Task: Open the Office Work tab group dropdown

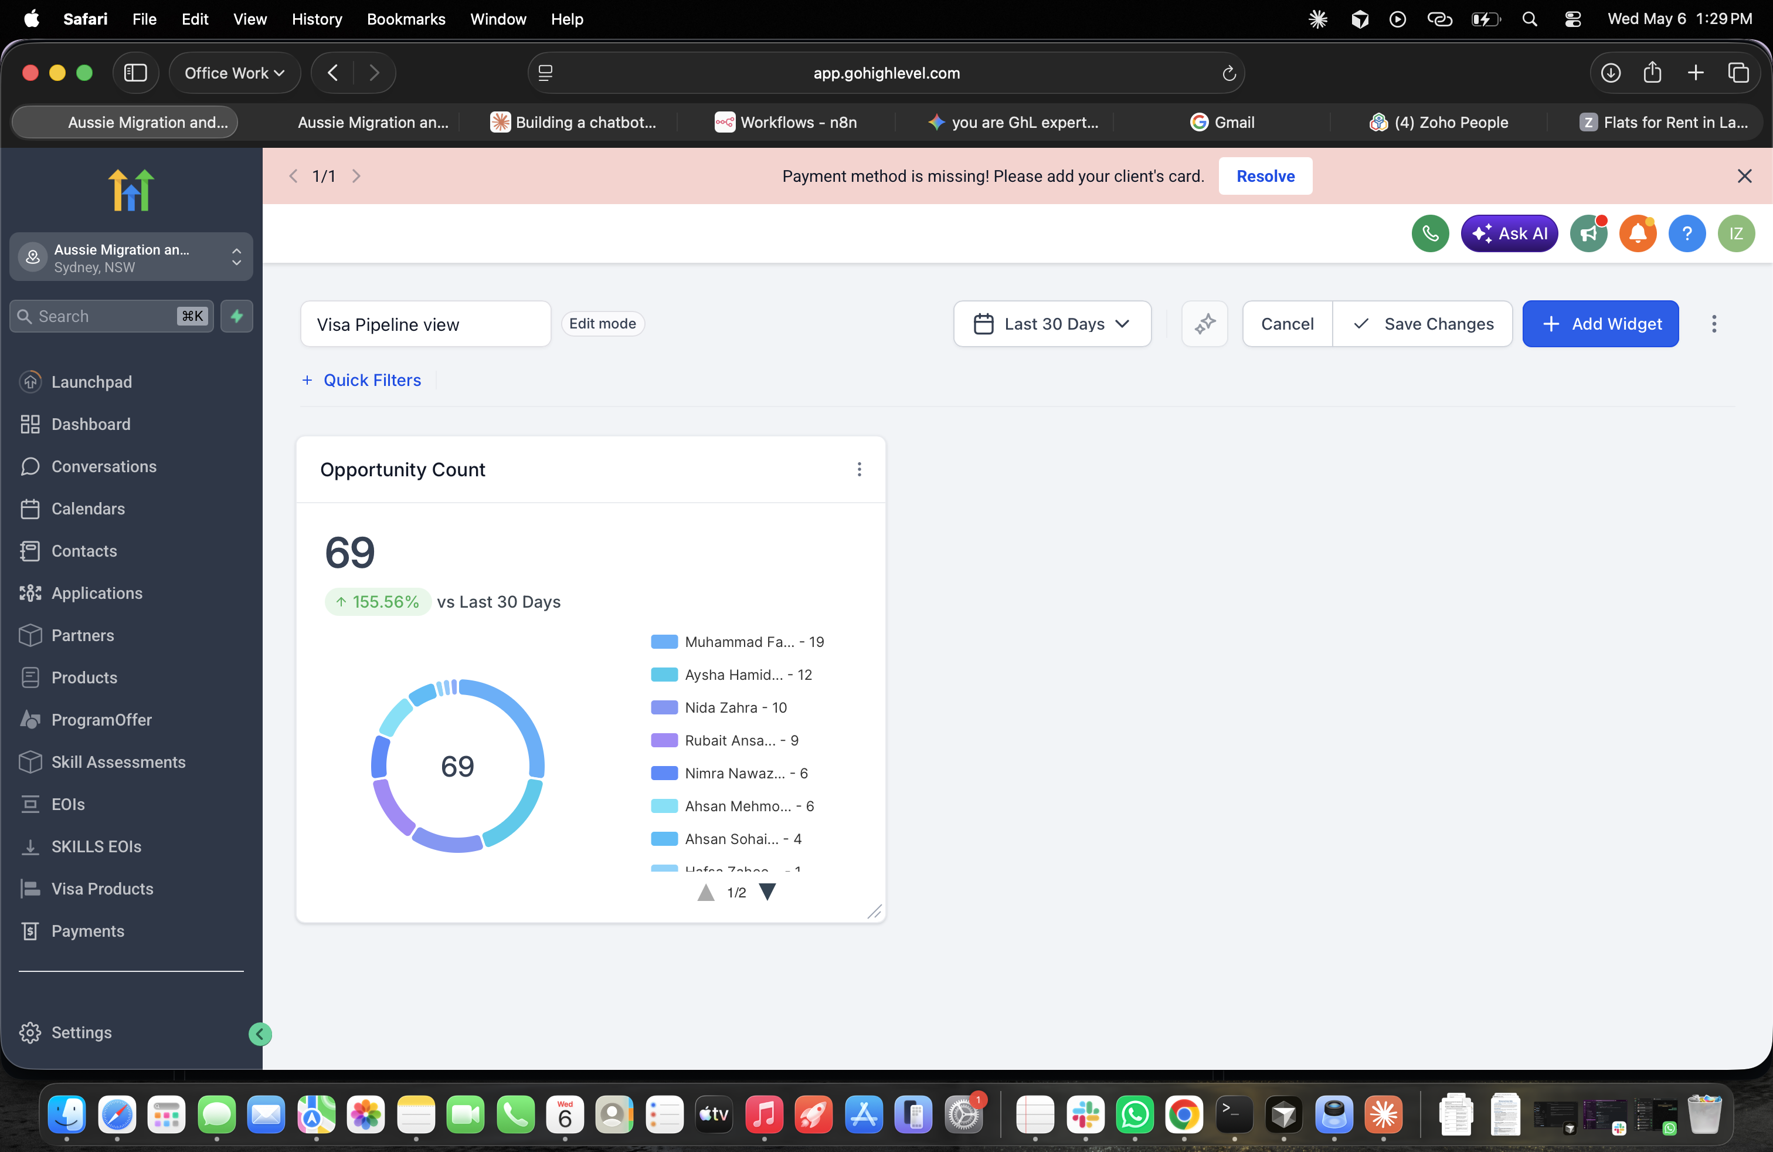Action: coord(235,73)
